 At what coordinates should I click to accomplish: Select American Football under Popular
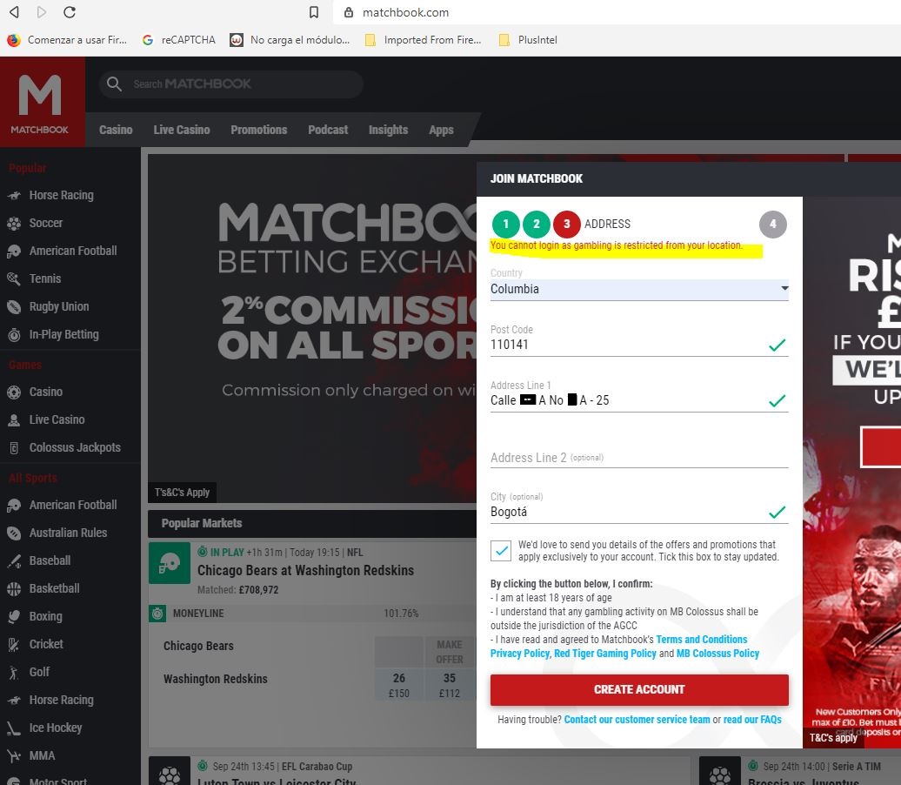[70, 251]
